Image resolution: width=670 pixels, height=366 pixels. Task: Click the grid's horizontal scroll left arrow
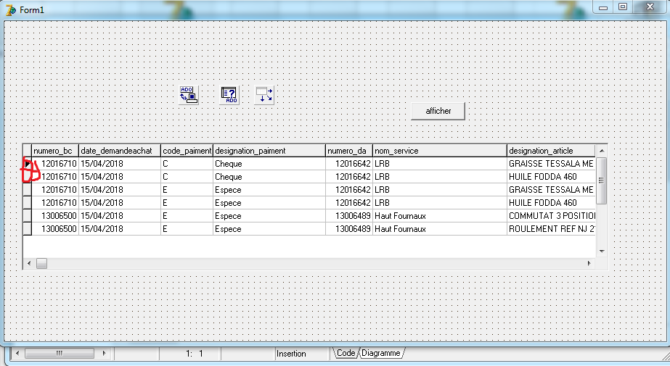click(x=28, y=264)
